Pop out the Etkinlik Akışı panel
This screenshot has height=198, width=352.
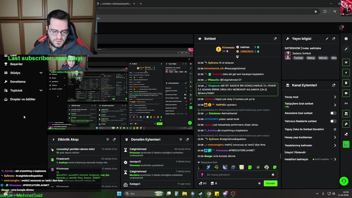pos(114,140)
